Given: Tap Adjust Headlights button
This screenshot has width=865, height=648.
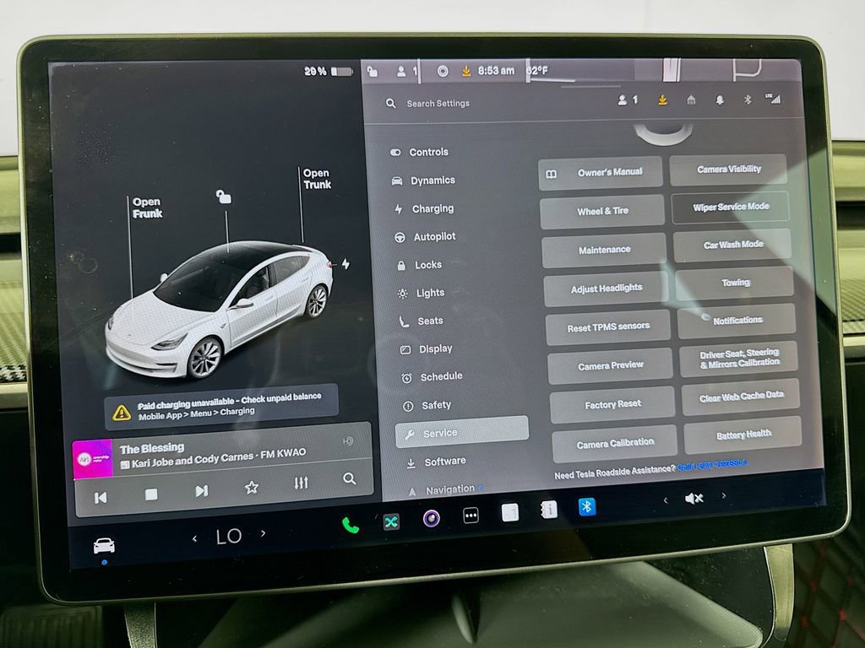Looking at the screenshot, I should 606,289.
